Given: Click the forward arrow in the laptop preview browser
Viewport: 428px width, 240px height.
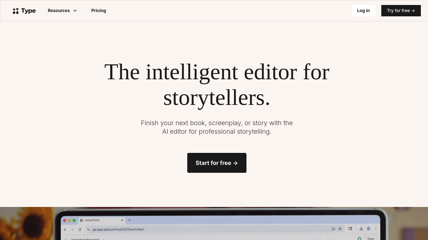Looking at the screenshot, I should coord(72,229).
